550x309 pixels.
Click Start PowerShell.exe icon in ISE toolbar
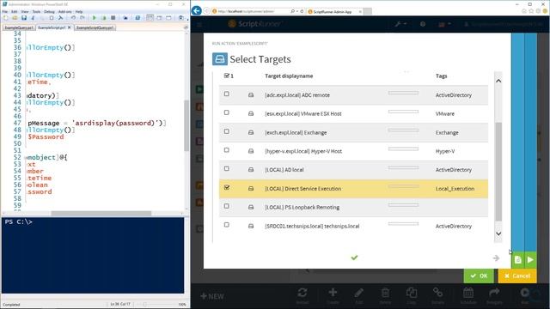click(137, 18)
